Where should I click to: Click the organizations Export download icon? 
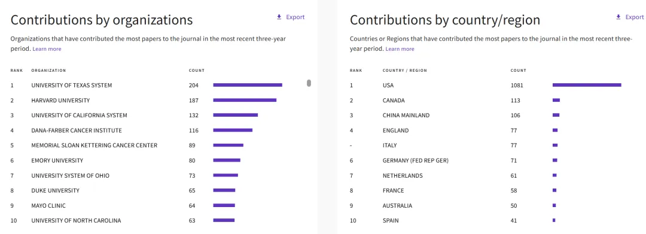point(279,17)
